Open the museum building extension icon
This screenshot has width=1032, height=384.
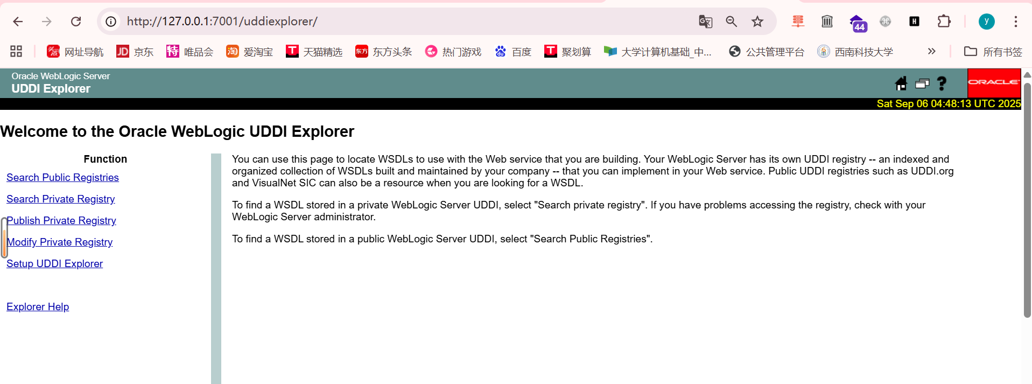pos(827,22)
